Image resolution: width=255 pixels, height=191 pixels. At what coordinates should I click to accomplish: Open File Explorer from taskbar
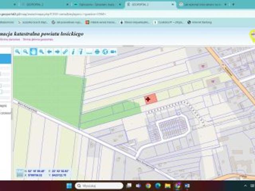click(x=167, y=186)
